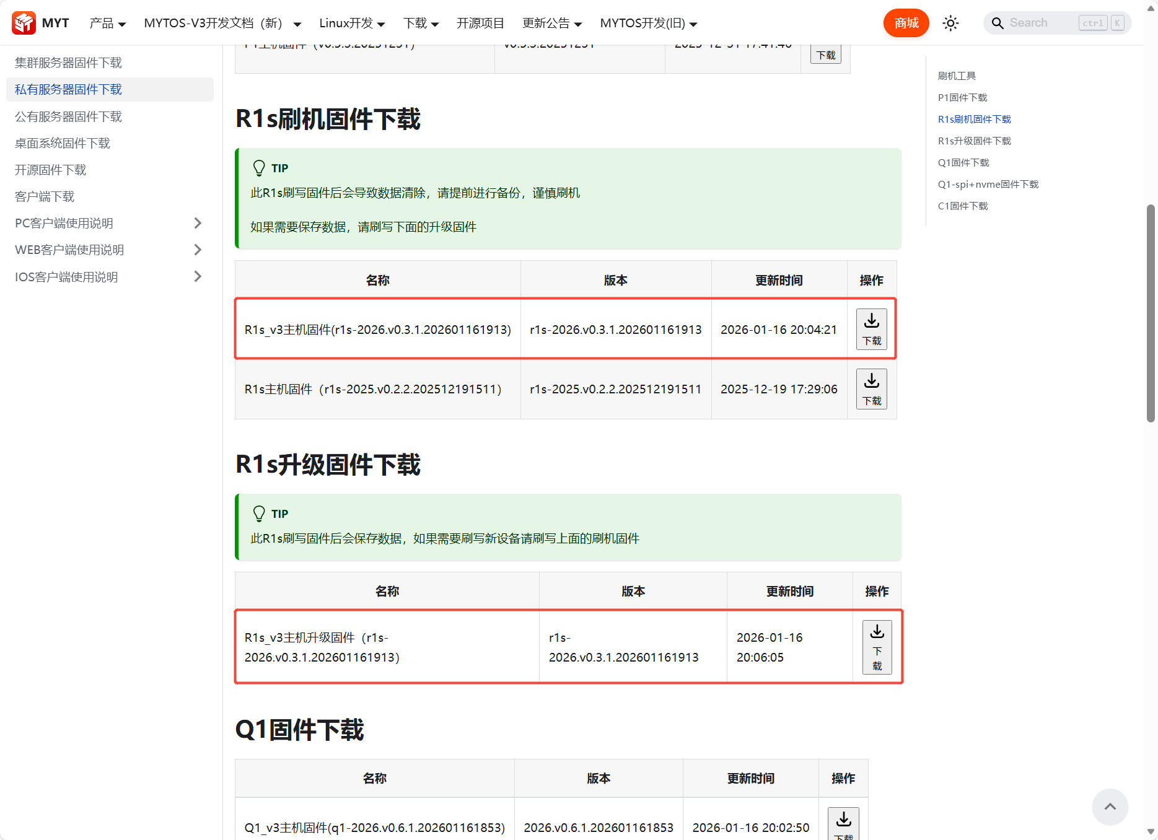Expand PC客户端使用说明 sidebar section
The width and height of the screenshot is (1158, 840).
pos(198,223)
